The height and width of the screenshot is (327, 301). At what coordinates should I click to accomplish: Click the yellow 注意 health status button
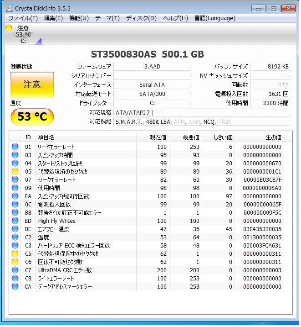pos(32,84)
